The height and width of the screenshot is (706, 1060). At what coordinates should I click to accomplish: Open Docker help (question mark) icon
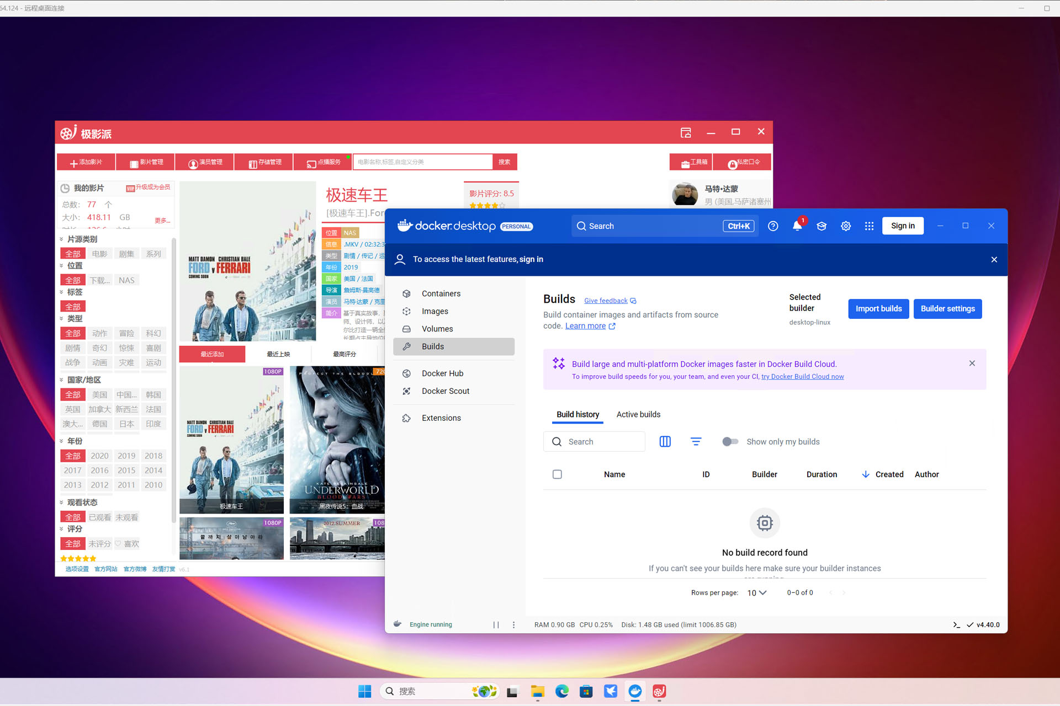[773, 226]
